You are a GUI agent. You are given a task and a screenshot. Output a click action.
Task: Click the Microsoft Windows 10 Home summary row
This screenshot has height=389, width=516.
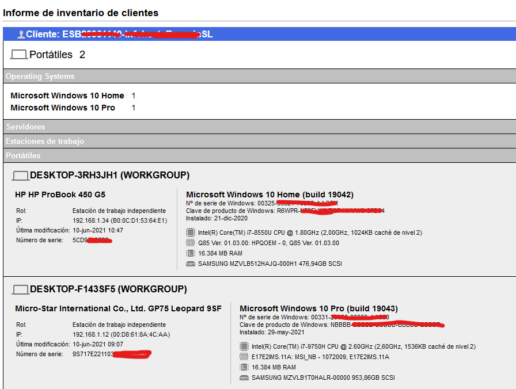(x=73, y=96)
